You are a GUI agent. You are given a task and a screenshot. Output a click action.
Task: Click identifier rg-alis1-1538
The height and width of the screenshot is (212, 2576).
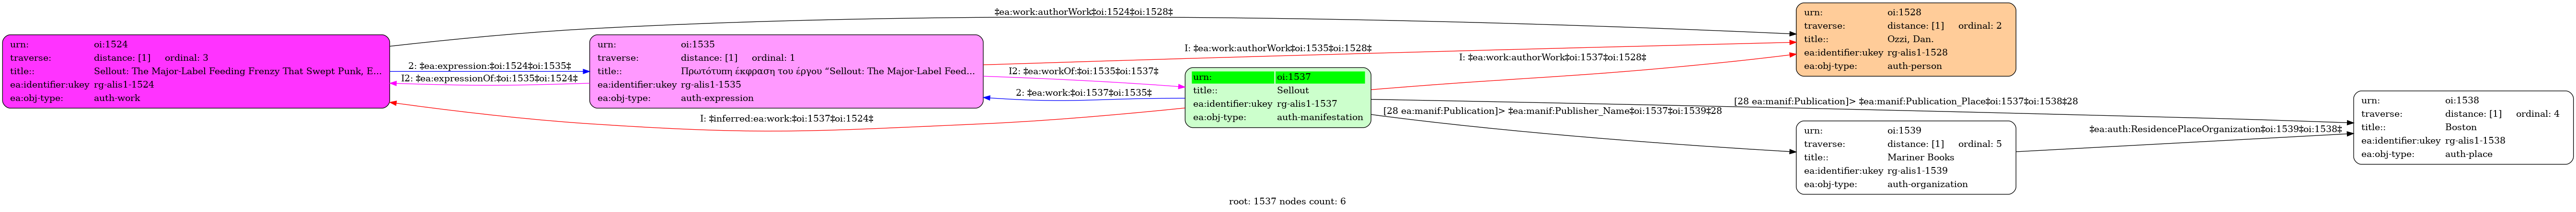click(x=2475, y=140)
